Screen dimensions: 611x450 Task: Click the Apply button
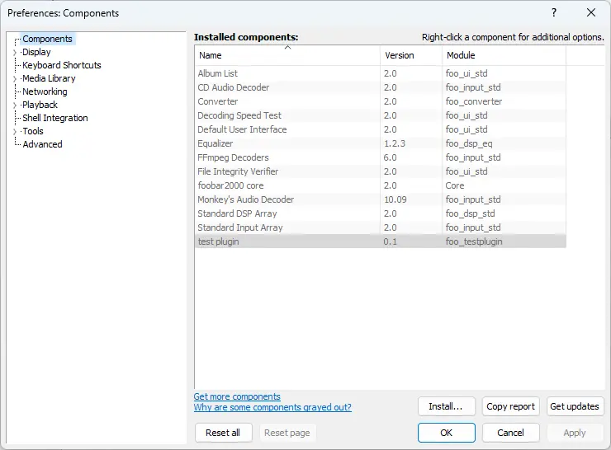pyautogui.click(x=575, y=433)
